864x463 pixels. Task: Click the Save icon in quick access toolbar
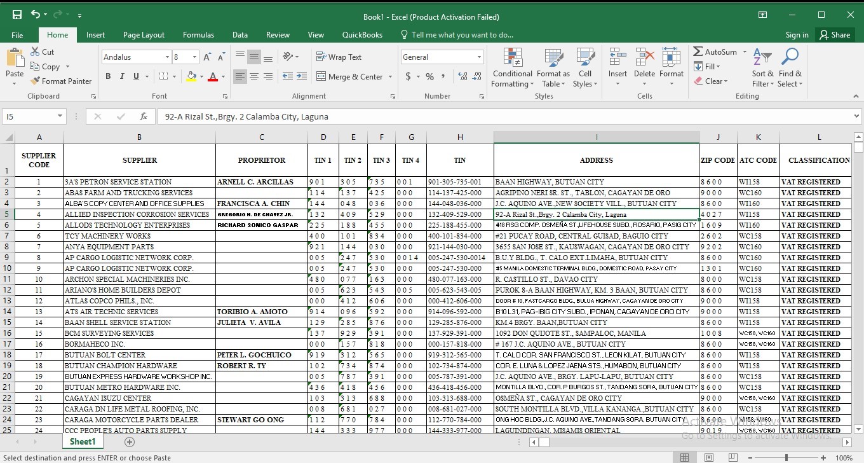click(x=17, y=15)
